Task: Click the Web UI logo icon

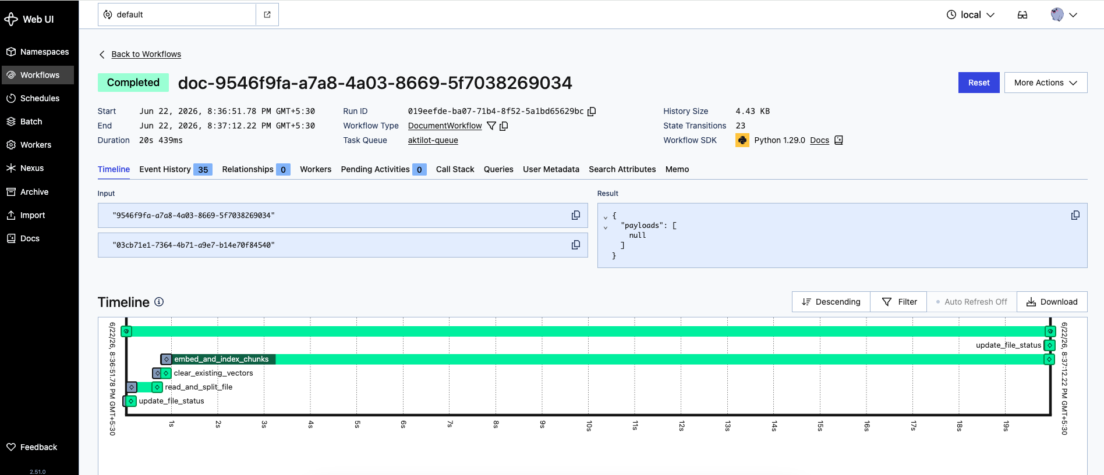Action: click(x=11, y=19)
